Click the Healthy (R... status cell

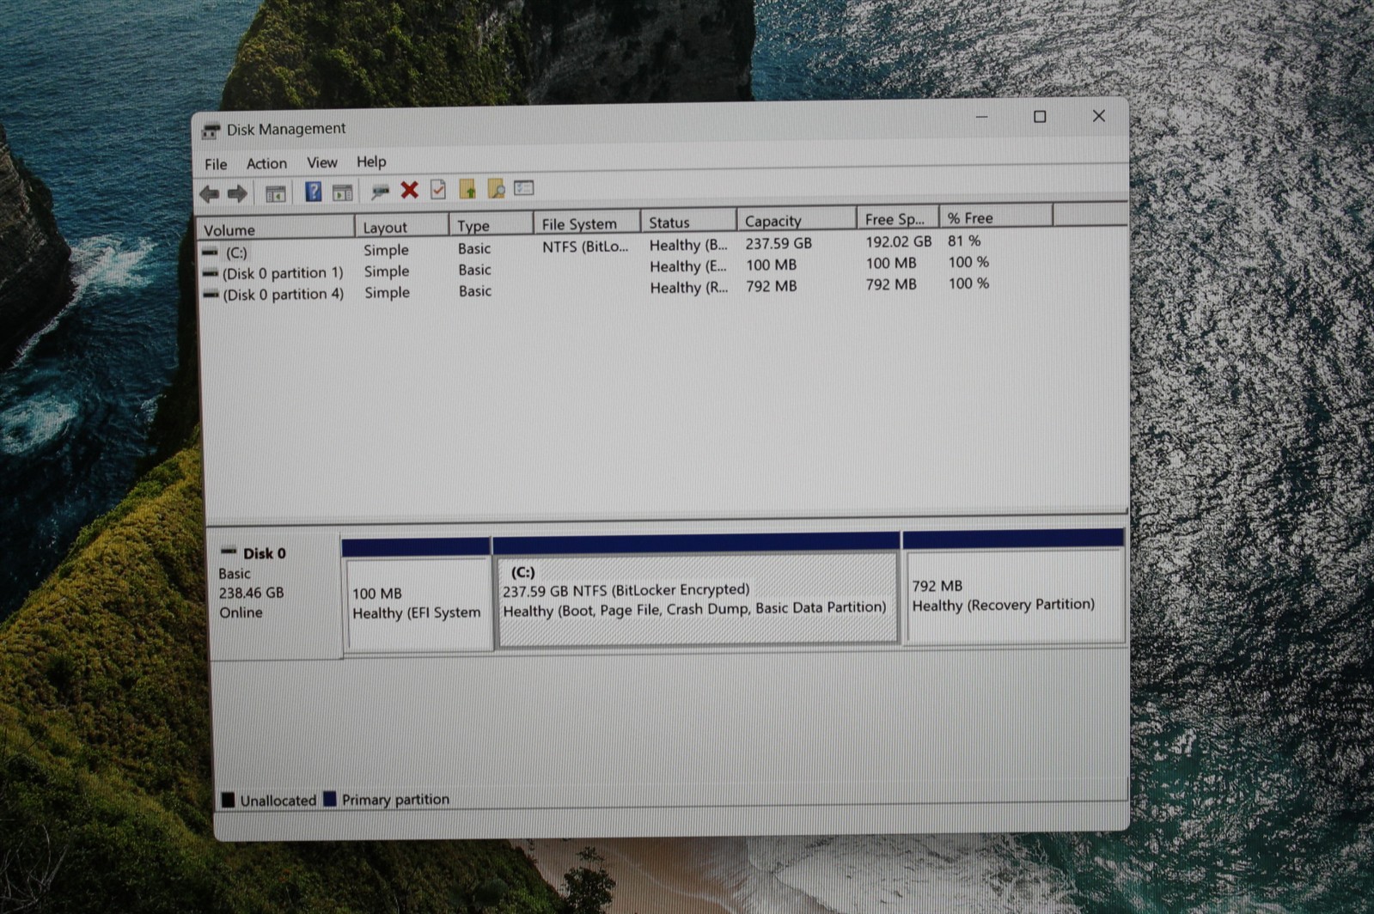click(689, 287)
